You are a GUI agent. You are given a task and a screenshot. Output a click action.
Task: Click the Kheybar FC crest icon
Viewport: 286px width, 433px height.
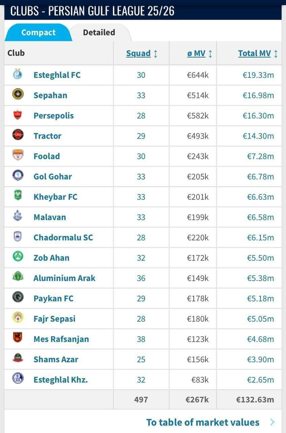(18, 196)
